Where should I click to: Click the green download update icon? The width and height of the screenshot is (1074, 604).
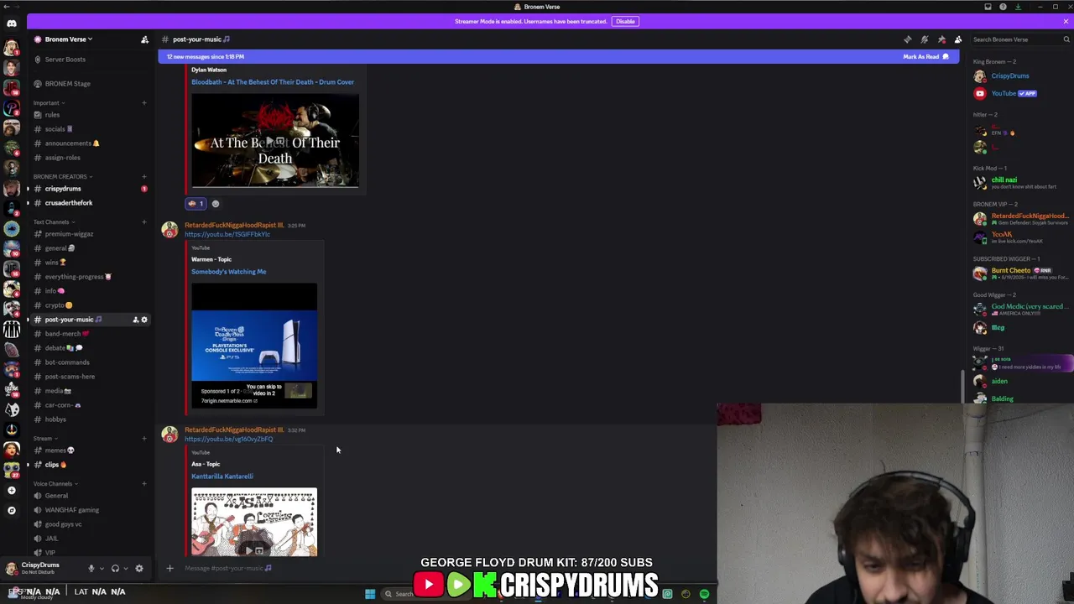[1018, 7]
